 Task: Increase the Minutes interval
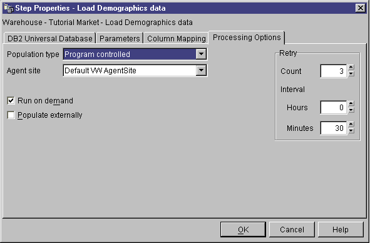351,124
